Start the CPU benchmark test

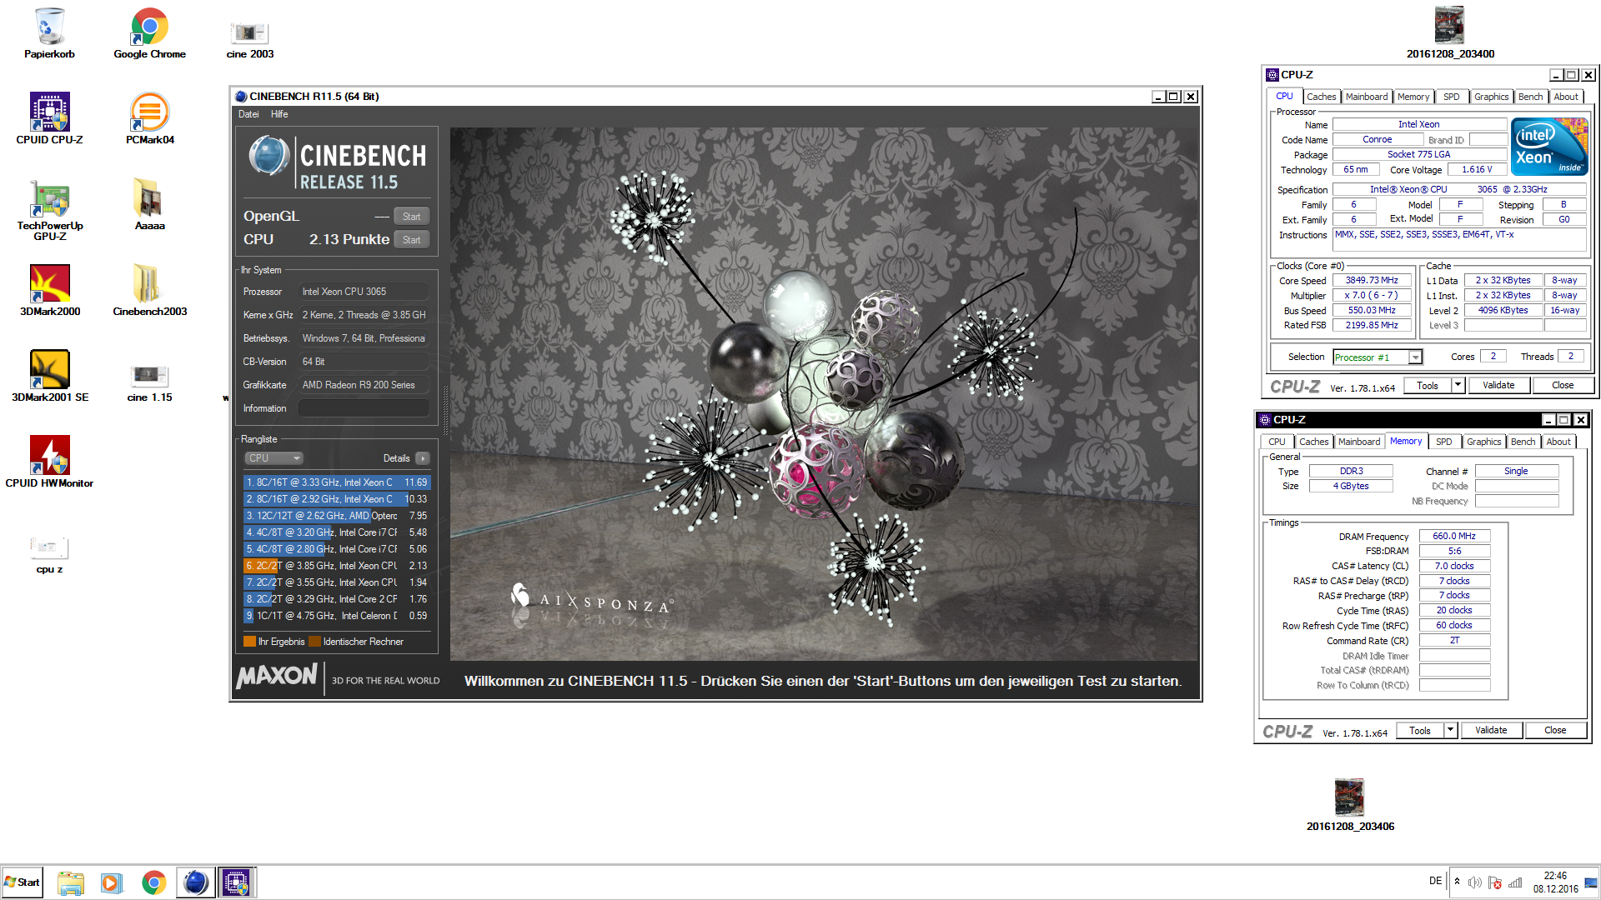click(x=411, y=240)
